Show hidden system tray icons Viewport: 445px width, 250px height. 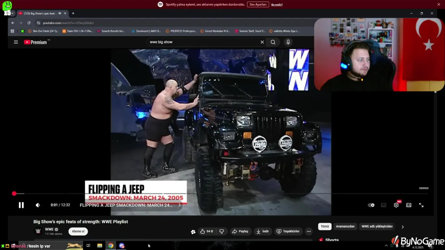(x=386, y=246)
